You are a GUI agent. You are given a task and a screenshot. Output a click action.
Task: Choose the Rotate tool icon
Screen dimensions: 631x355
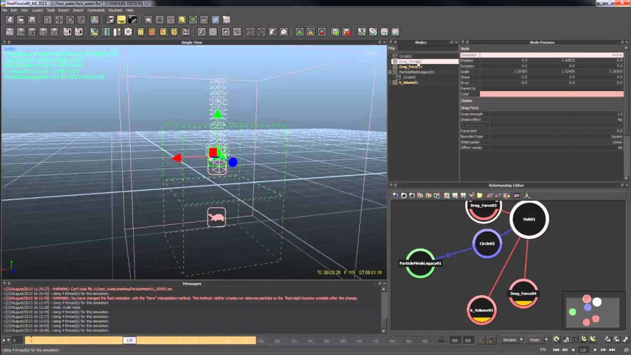tap(70, 20)
